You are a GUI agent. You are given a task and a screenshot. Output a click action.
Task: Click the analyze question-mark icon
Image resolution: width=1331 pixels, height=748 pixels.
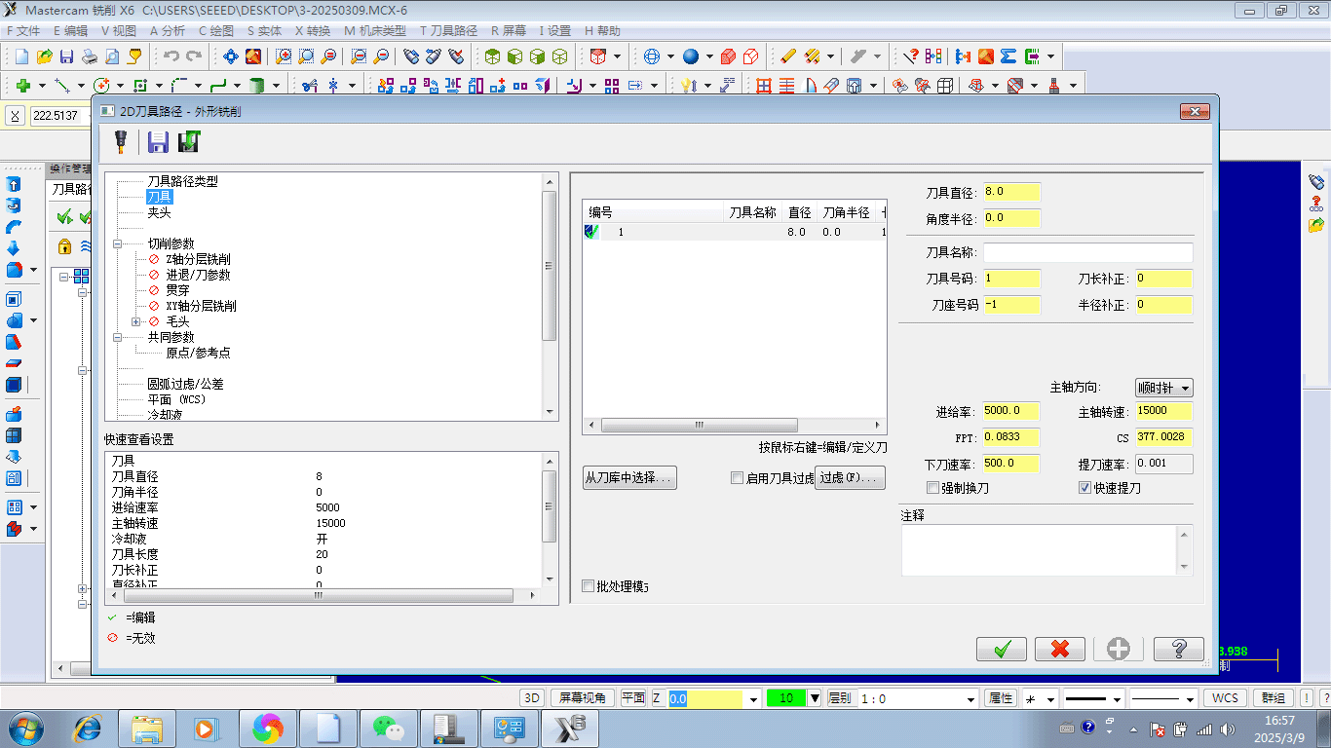(x=912, y=56)
